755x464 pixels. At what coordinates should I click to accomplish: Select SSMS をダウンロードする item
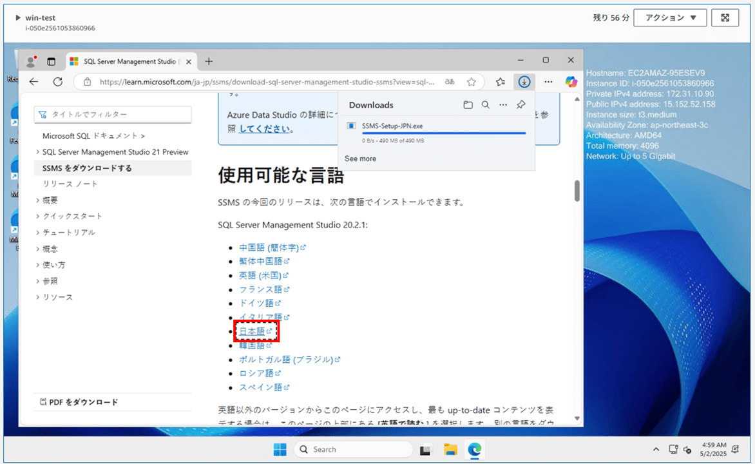coord(113,168)
